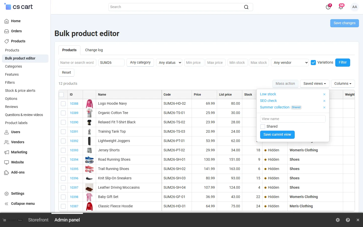Expand the Products sidebar section
The height and width of the screenshot is (227, 363).
coord(18,41)
